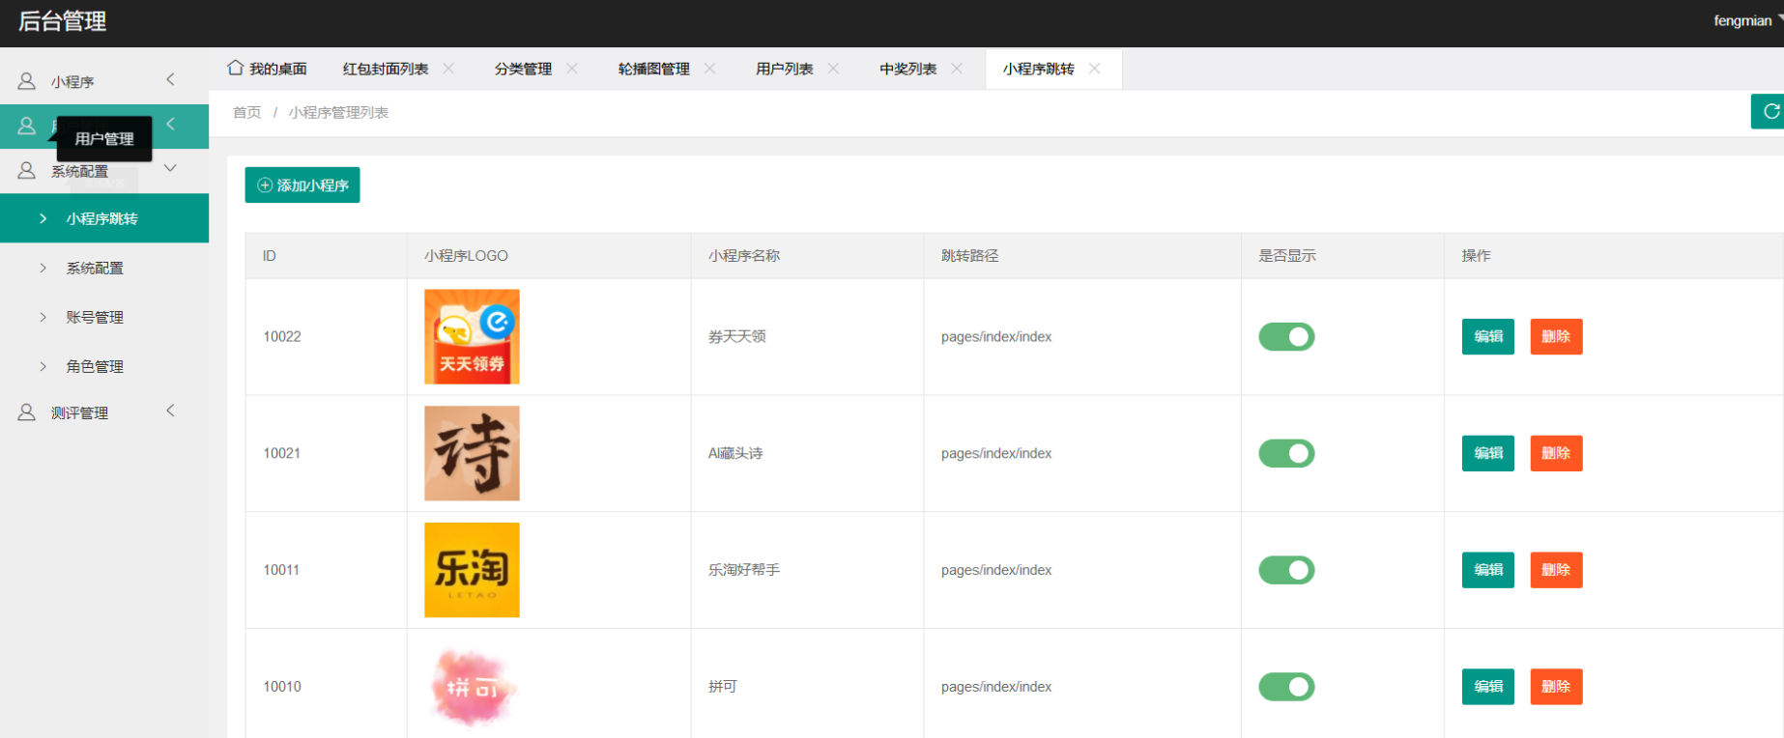Close the 轮播图管理 tab with X icon
The image size is (1784, 738).
pos(710,69)
